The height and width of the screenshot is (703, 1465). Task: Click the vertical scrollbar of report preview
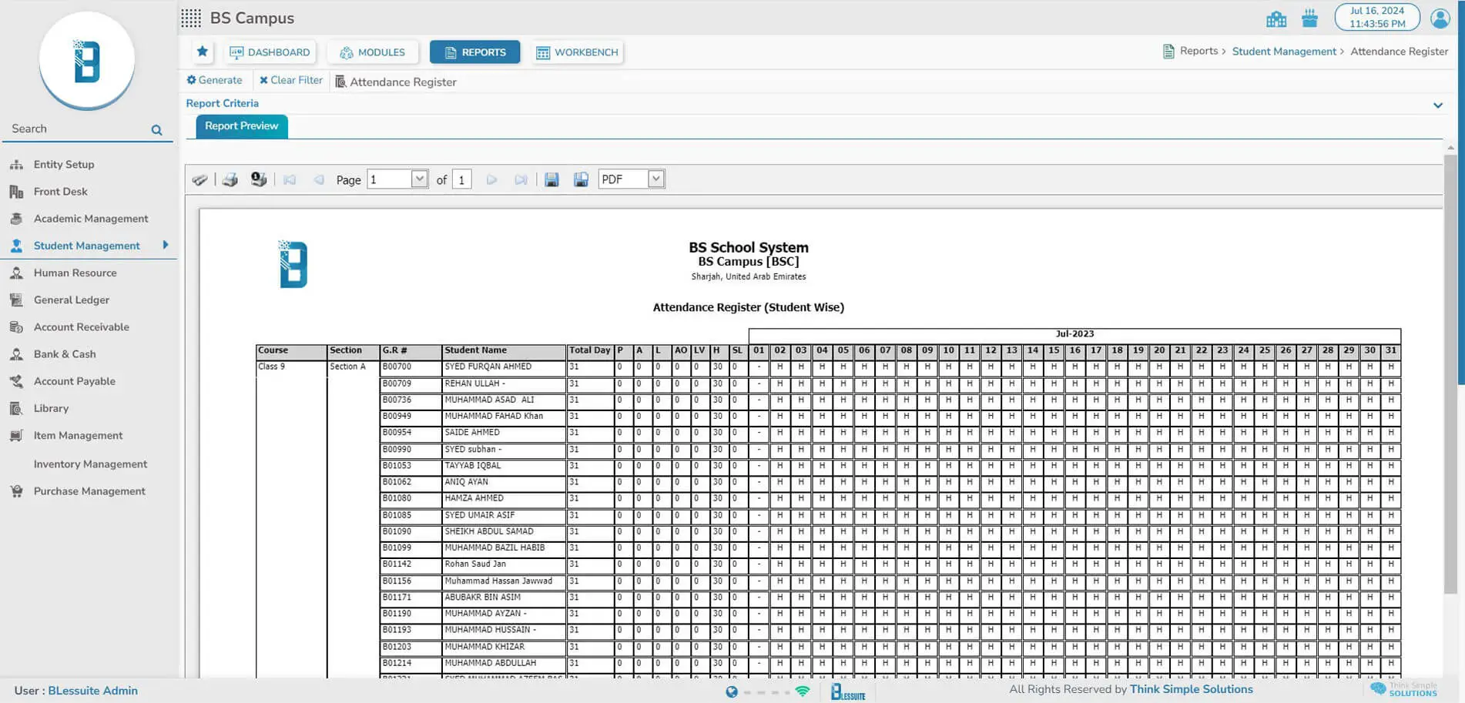click(1450, 370)
